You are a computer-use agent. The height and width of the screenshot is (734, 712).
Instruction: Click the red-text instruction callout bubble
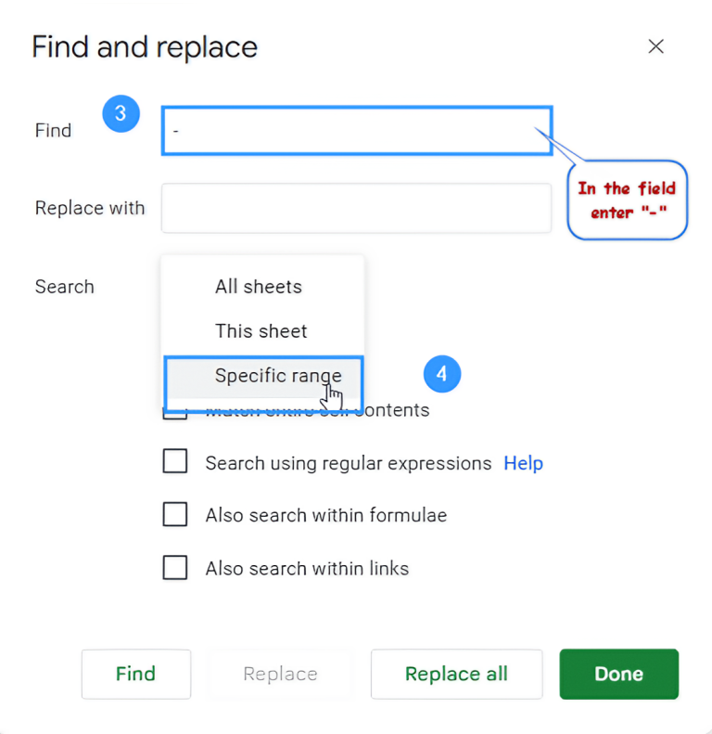627,199
